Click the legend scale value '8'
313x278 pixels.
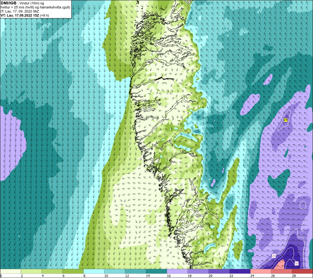click(85, 276)
